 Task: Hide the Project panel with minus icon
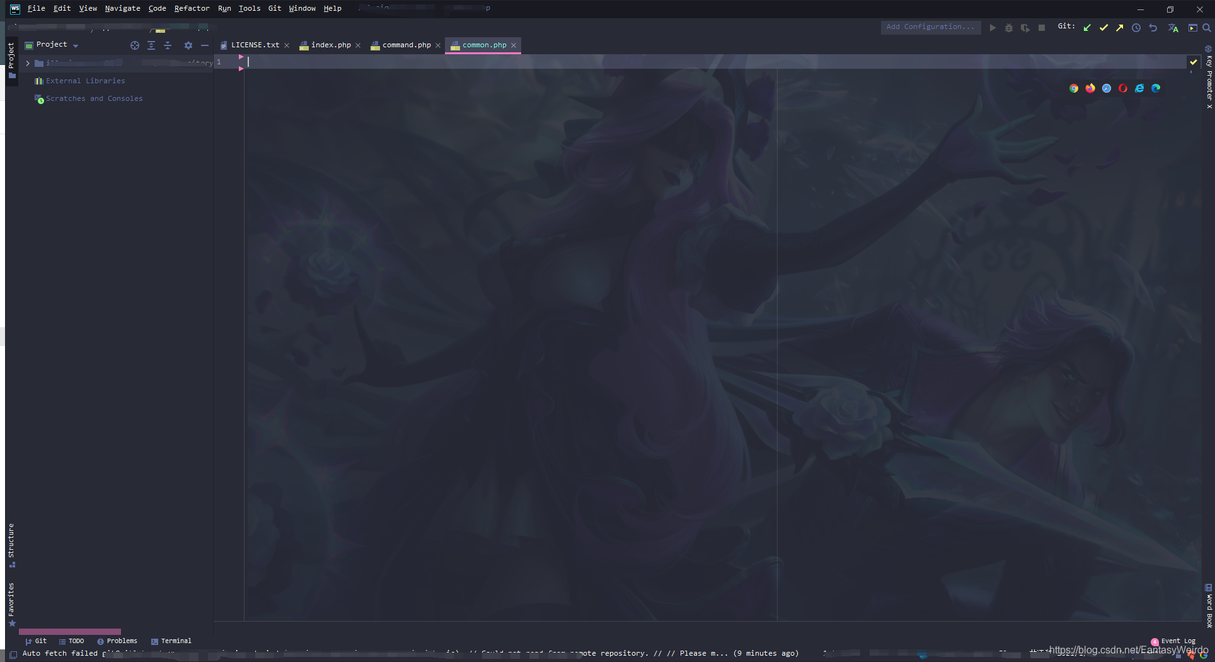pyautogui.click(x=204, y=45)
